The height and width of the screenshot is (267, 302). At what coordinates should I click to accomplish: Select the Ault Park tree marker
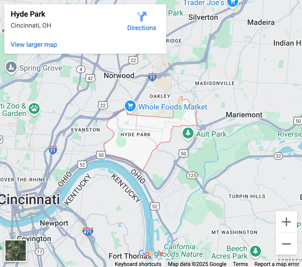coord(188,134)
